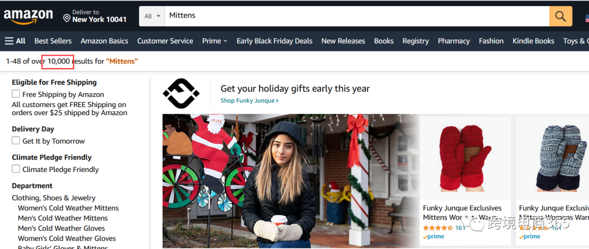The width and height of the screenshot is (589, 249).
Task: Open the hamburger All menu
Action: [15, 41]
